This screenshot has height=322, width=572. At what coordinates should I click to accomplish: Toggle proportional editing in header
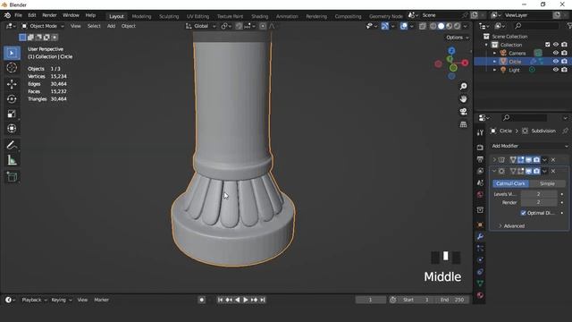[263, 26]
